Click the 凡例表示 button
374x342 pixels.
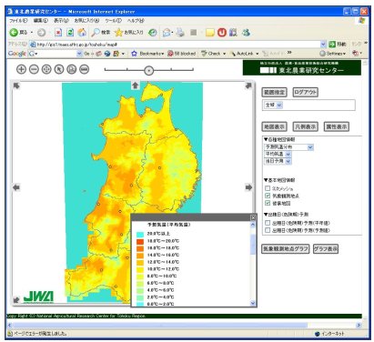coord(305,126)
